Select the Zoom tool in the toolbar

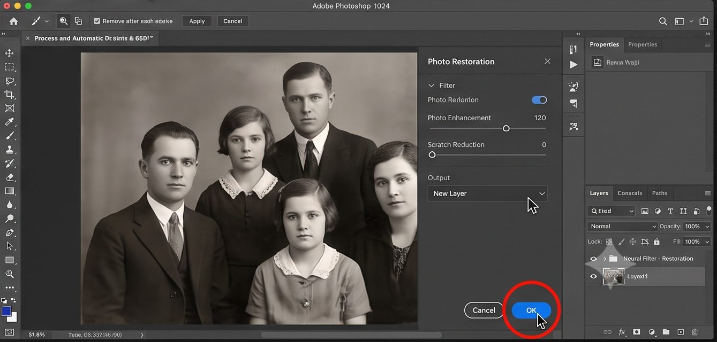(10, 274)
